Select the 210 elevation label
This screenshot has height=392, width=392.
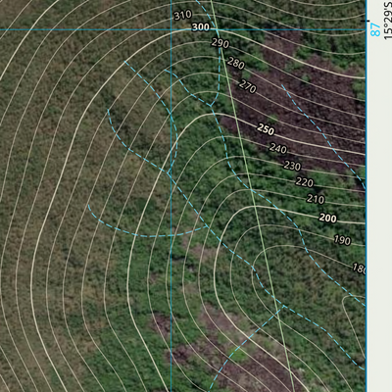pos(316,199)
